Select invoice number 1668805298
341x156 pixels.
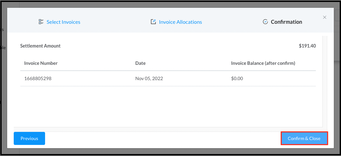pyautogui.click(x=38, y=78)
